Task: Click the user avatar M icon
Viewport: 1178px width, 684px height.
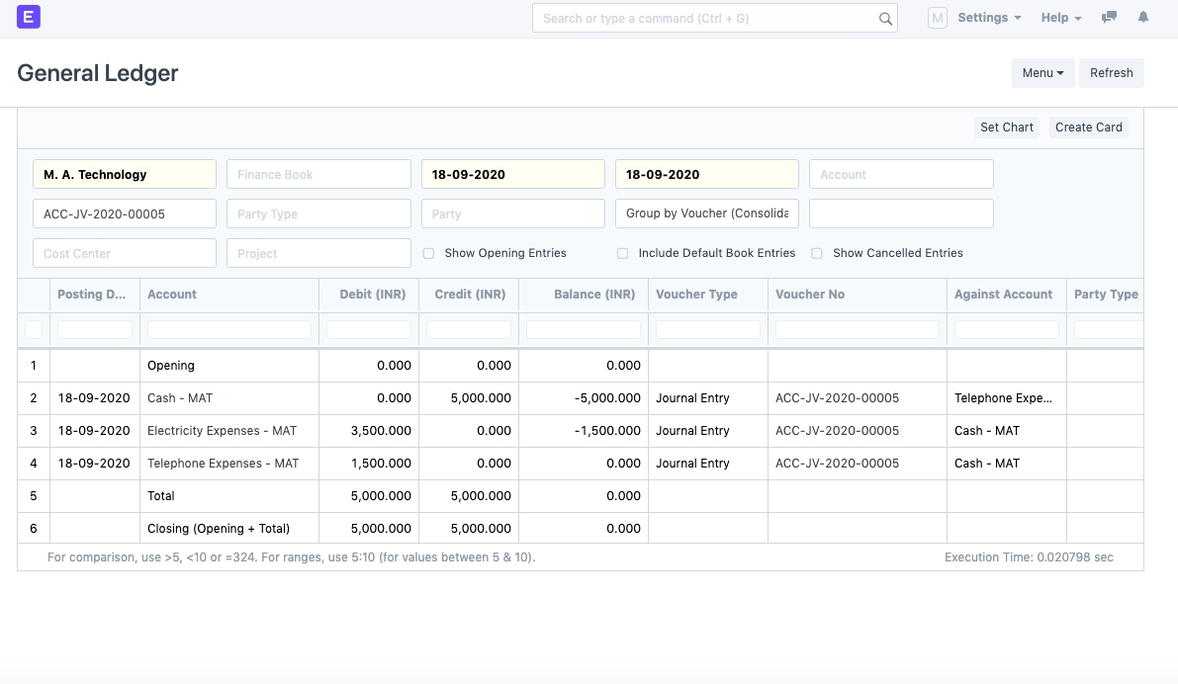Action: (x=937, y=18)
